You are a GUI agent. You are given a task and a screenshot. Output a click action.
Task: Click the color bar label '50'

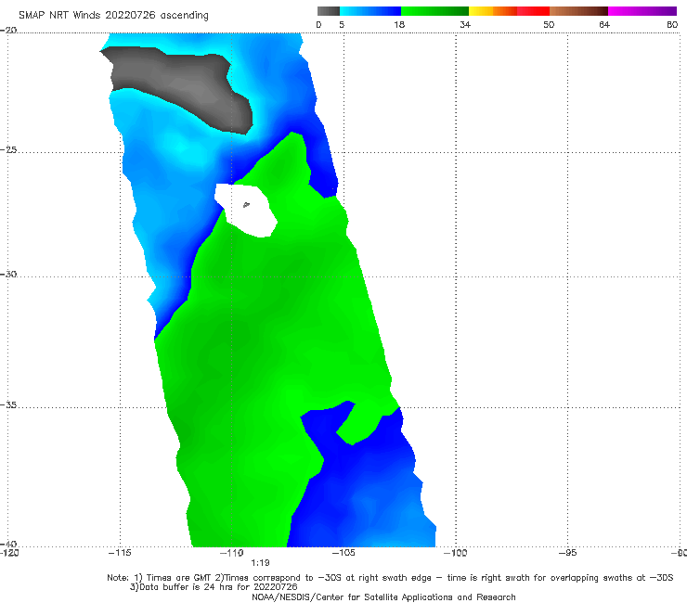pyautogui.click(x=549, y=24)
